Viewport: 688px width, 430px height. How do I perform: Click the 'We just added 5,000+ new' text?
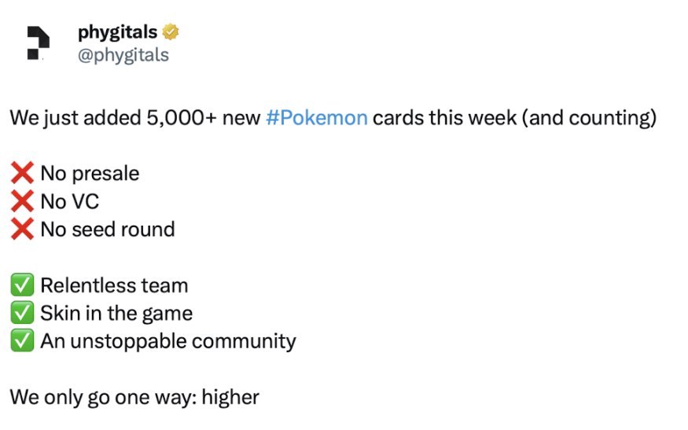point(135,118)
